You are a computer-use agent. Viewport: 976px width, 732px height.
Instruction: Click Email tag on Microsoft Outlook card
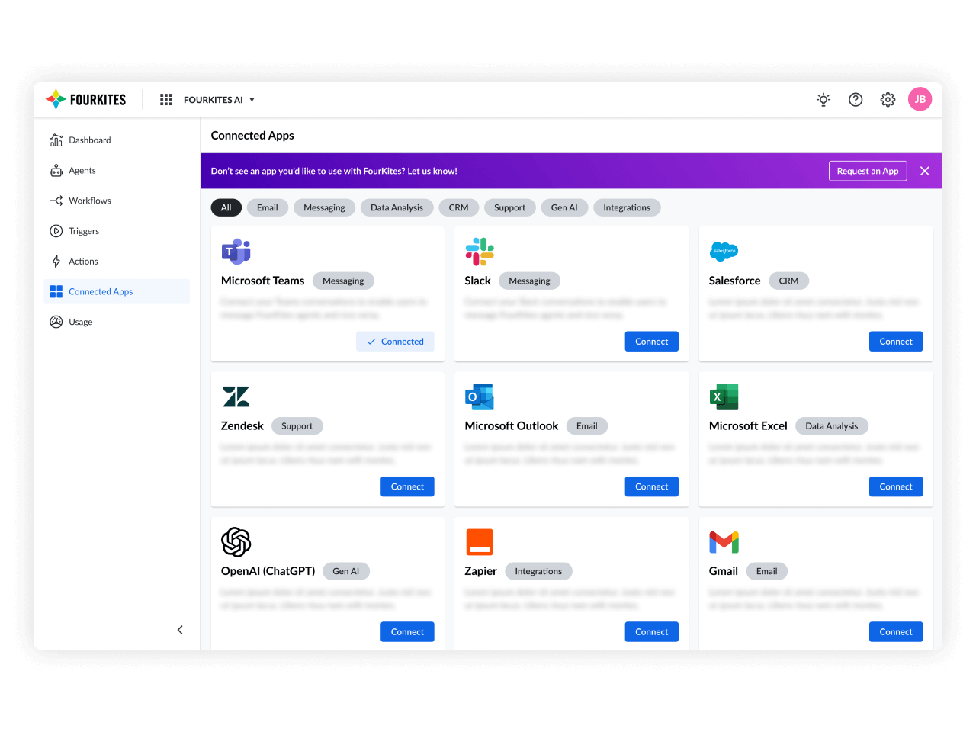(x=586, y=426)
